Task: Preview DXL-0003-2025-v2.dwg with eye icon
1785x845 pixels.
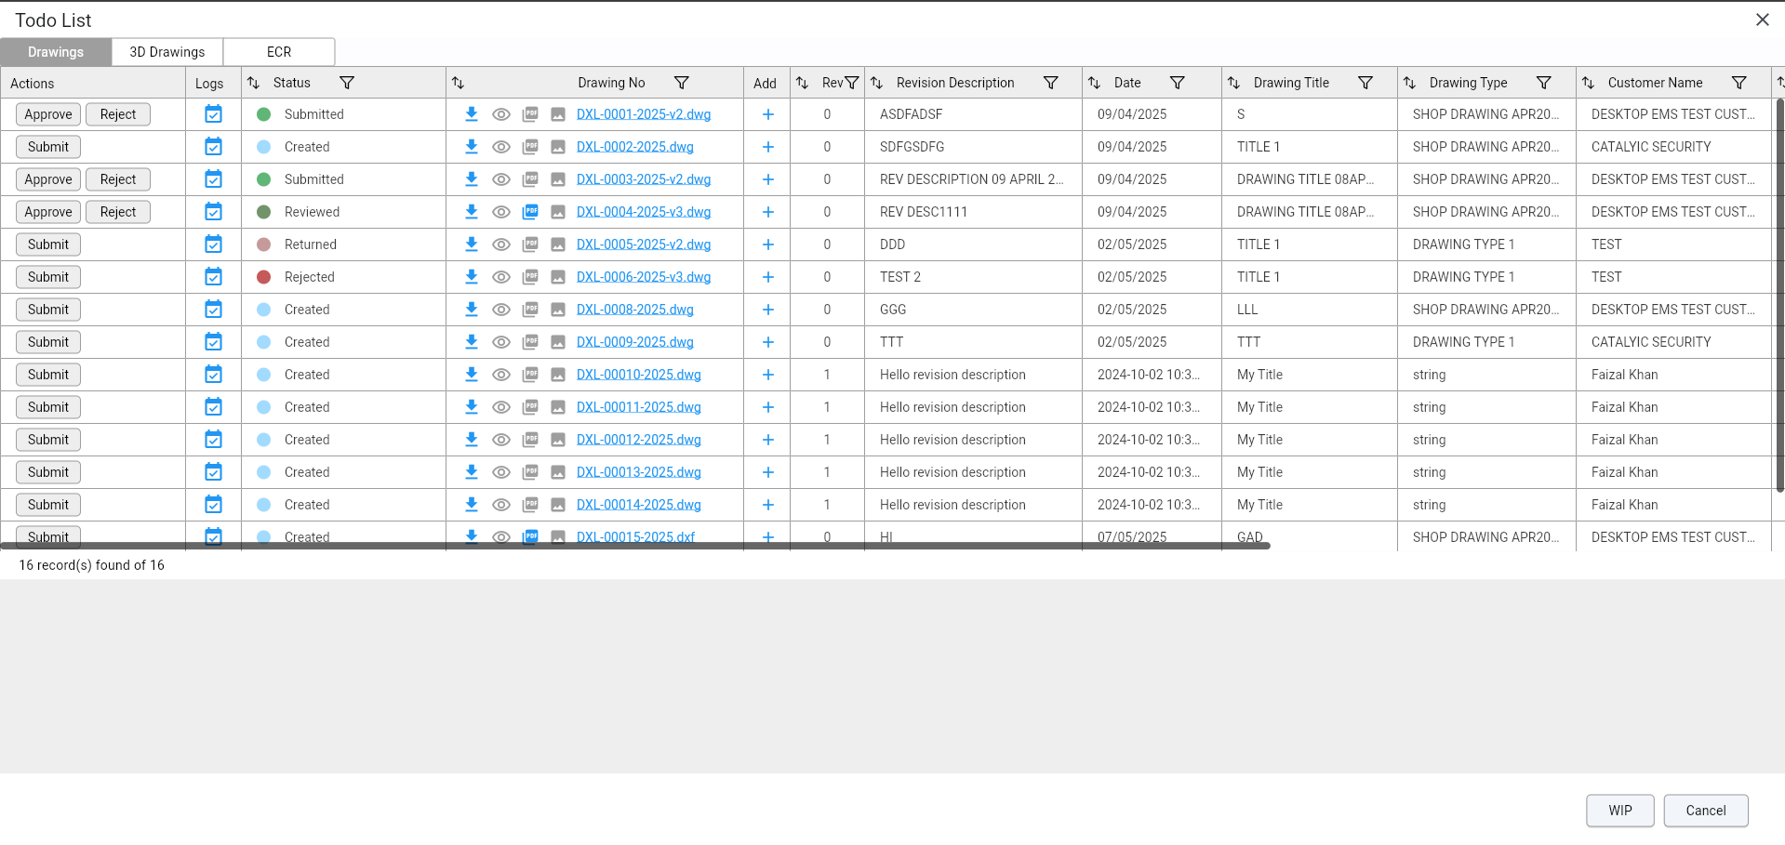Action: (501, 179)
